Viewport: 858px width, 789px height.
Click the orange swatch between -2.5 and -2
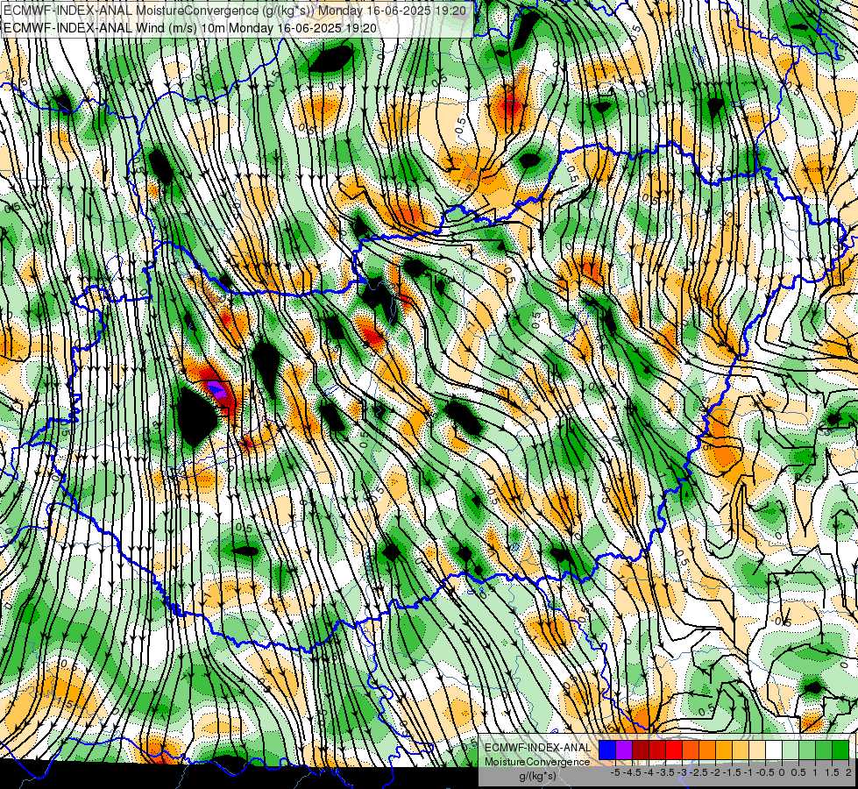(707, 750)
